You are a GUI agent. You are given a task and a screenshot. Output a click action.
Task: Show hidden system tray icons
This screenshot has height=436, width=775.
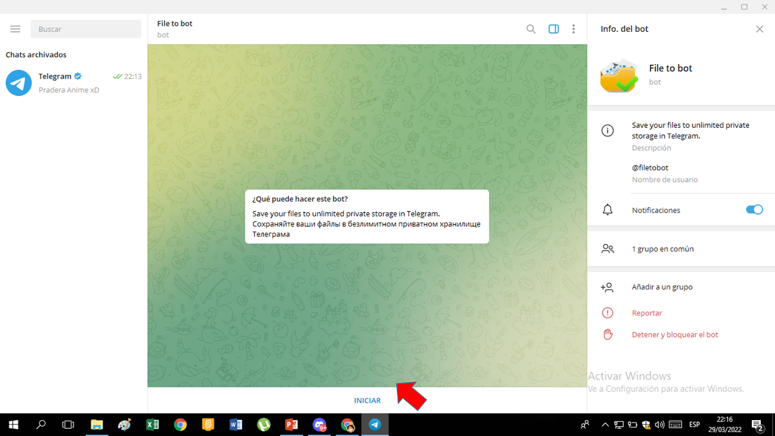[x=605, y=425]
